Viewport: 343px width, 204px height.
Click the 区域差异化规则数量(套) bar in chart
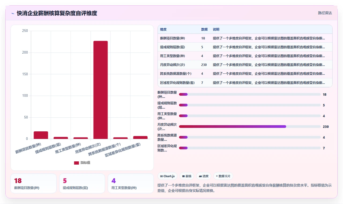(x=140, y=138)
